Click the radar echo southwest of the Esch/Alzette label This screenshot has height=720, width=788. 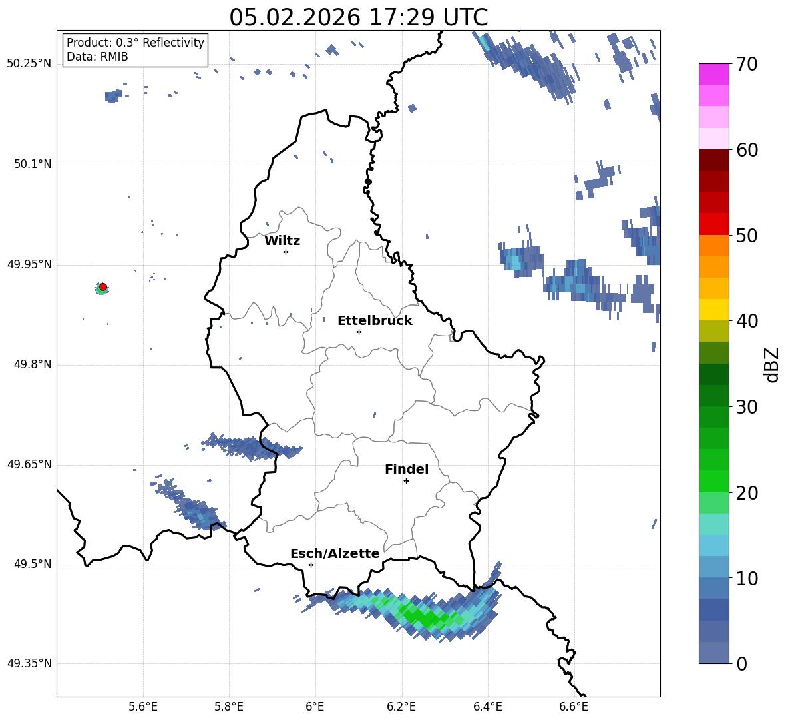tap(258, 589)
